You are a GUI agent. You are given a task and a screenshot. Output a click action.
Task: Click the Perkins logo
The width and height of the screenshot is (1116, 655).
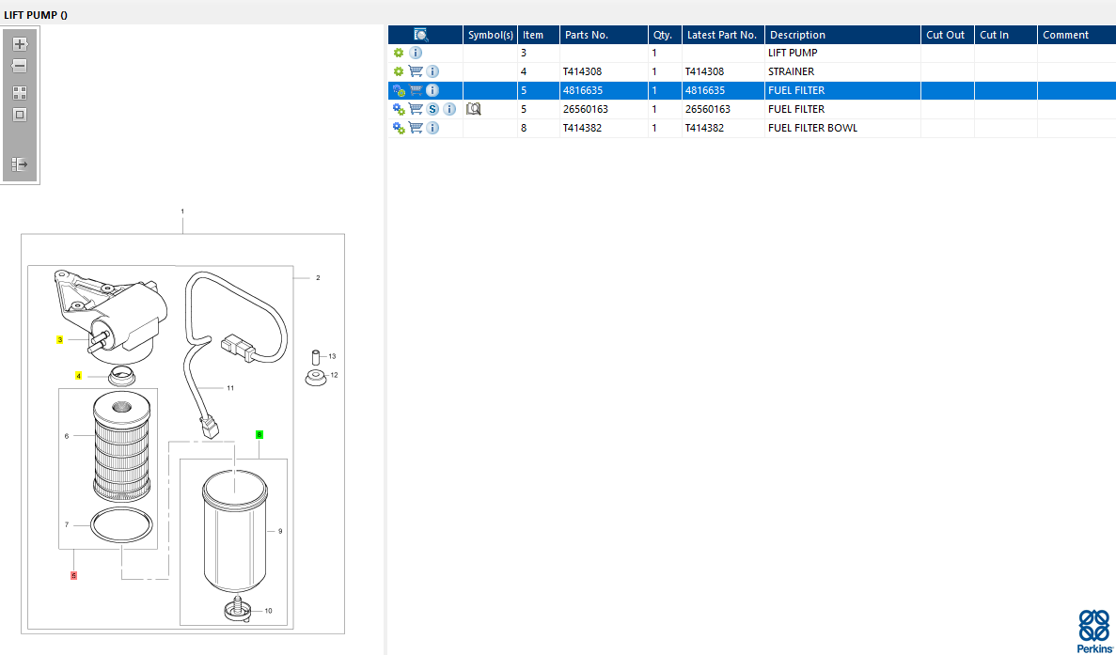click(1094, 631)
